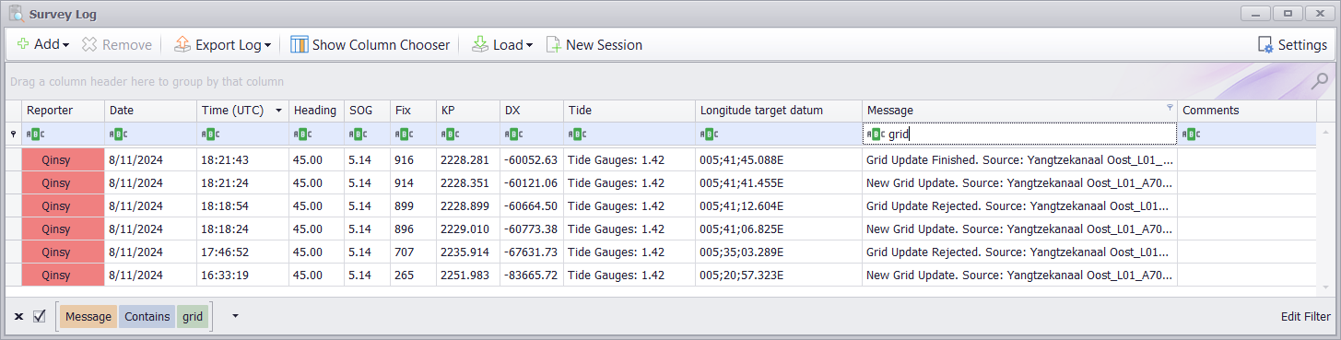Viewport: 1341px width, 340px height.
Task: Expand the Add dropdown arrow
Action: pos(66,45)
